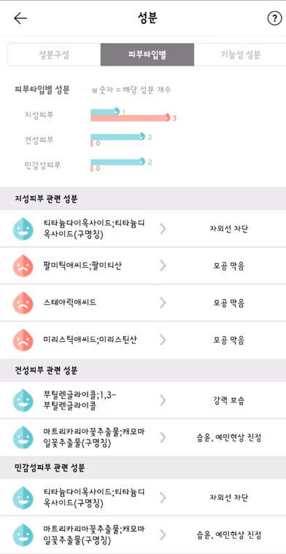Switch to the 기능성 성분 tab
The width and height of the screenshot is (286, 554).
pos(241,55)
